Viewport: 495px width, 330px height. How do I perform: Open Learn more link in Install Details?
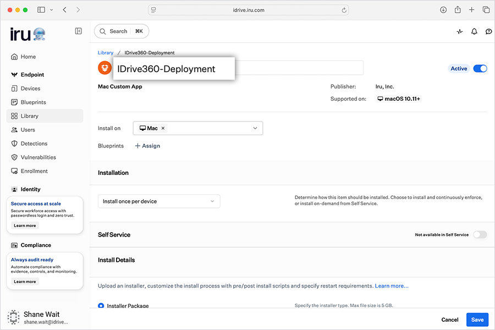click(392, 286)
